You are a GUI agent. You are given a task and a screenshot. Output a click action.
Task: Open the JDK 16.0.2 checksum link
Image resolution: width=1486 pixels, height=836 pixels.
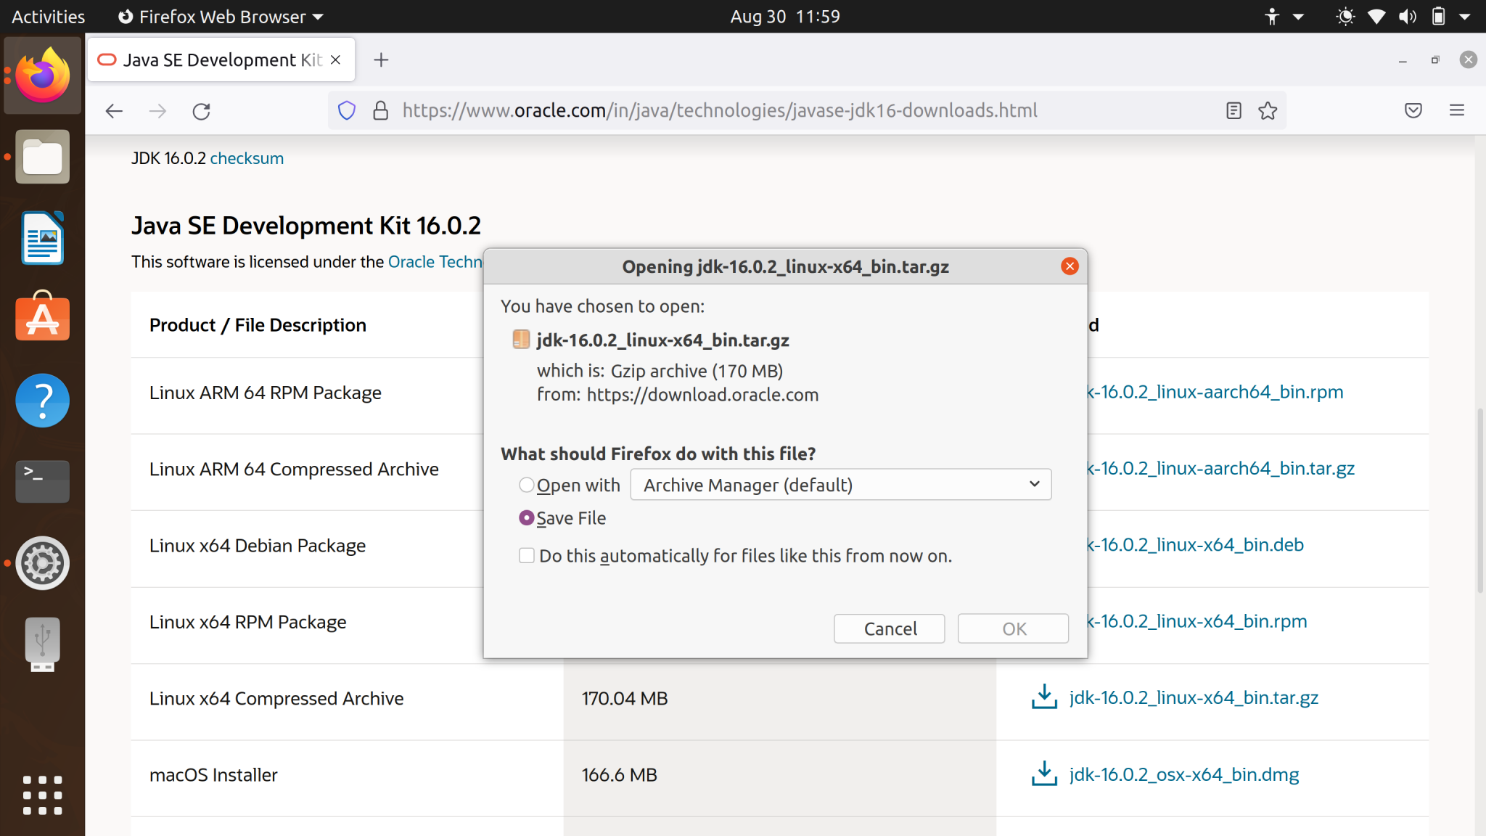tap(246, 158)
